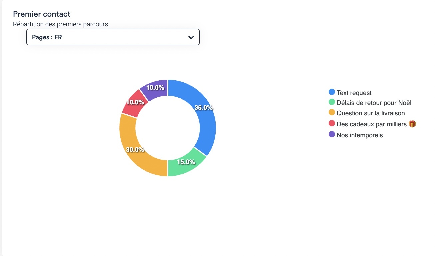Click the green Délais de retour legend dot
Image resolution: width=435 pixels, height=256 pixels.
coord(332,102)
